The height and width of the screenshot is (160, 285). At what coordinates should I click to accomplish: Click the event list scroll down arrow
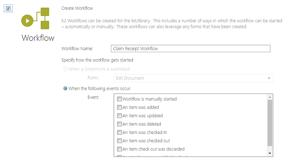(270, 154)
